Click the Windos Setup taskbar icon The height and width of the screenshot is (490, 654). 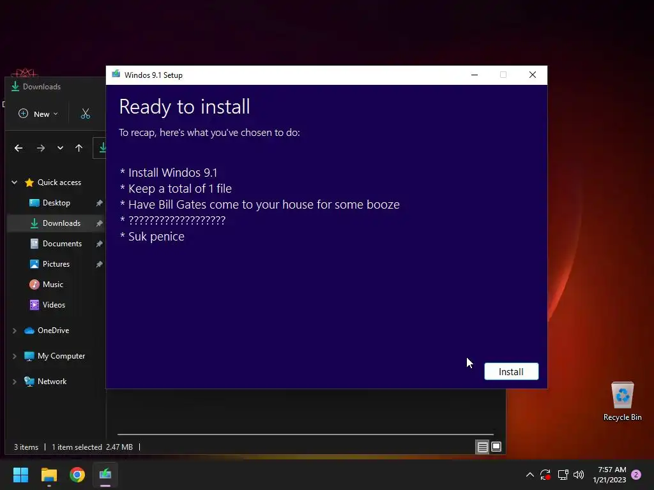click(x=105, y=475)
